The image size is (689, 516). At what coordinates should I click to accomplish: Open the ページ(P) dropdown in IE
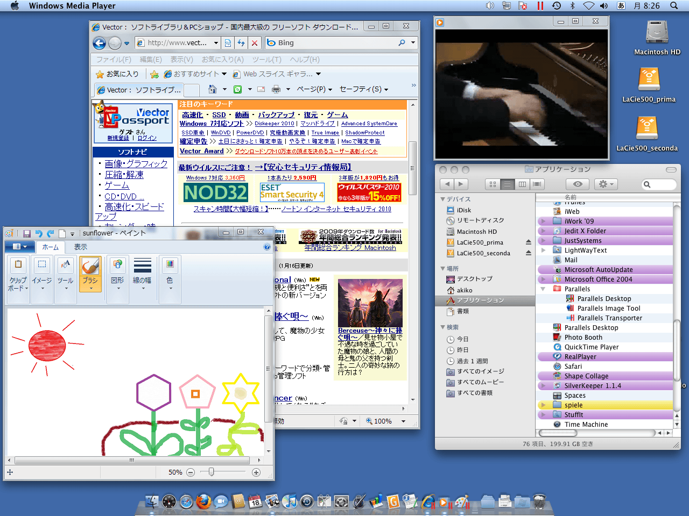314,89
